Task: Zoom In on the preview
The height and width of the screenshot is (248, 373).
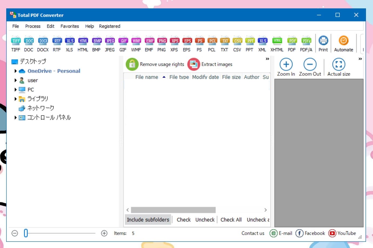Action: (x=286, y=67)
